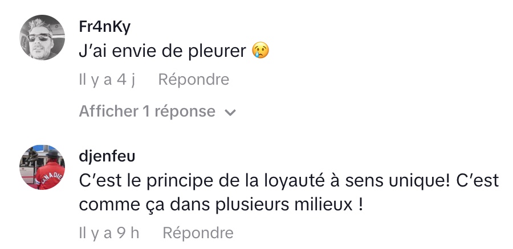
Task: Open Fr4nKy's profile avatar
Action: (42, 38)
